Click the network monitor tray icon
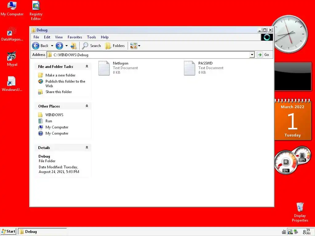315x236 pixels. (290, 232)
